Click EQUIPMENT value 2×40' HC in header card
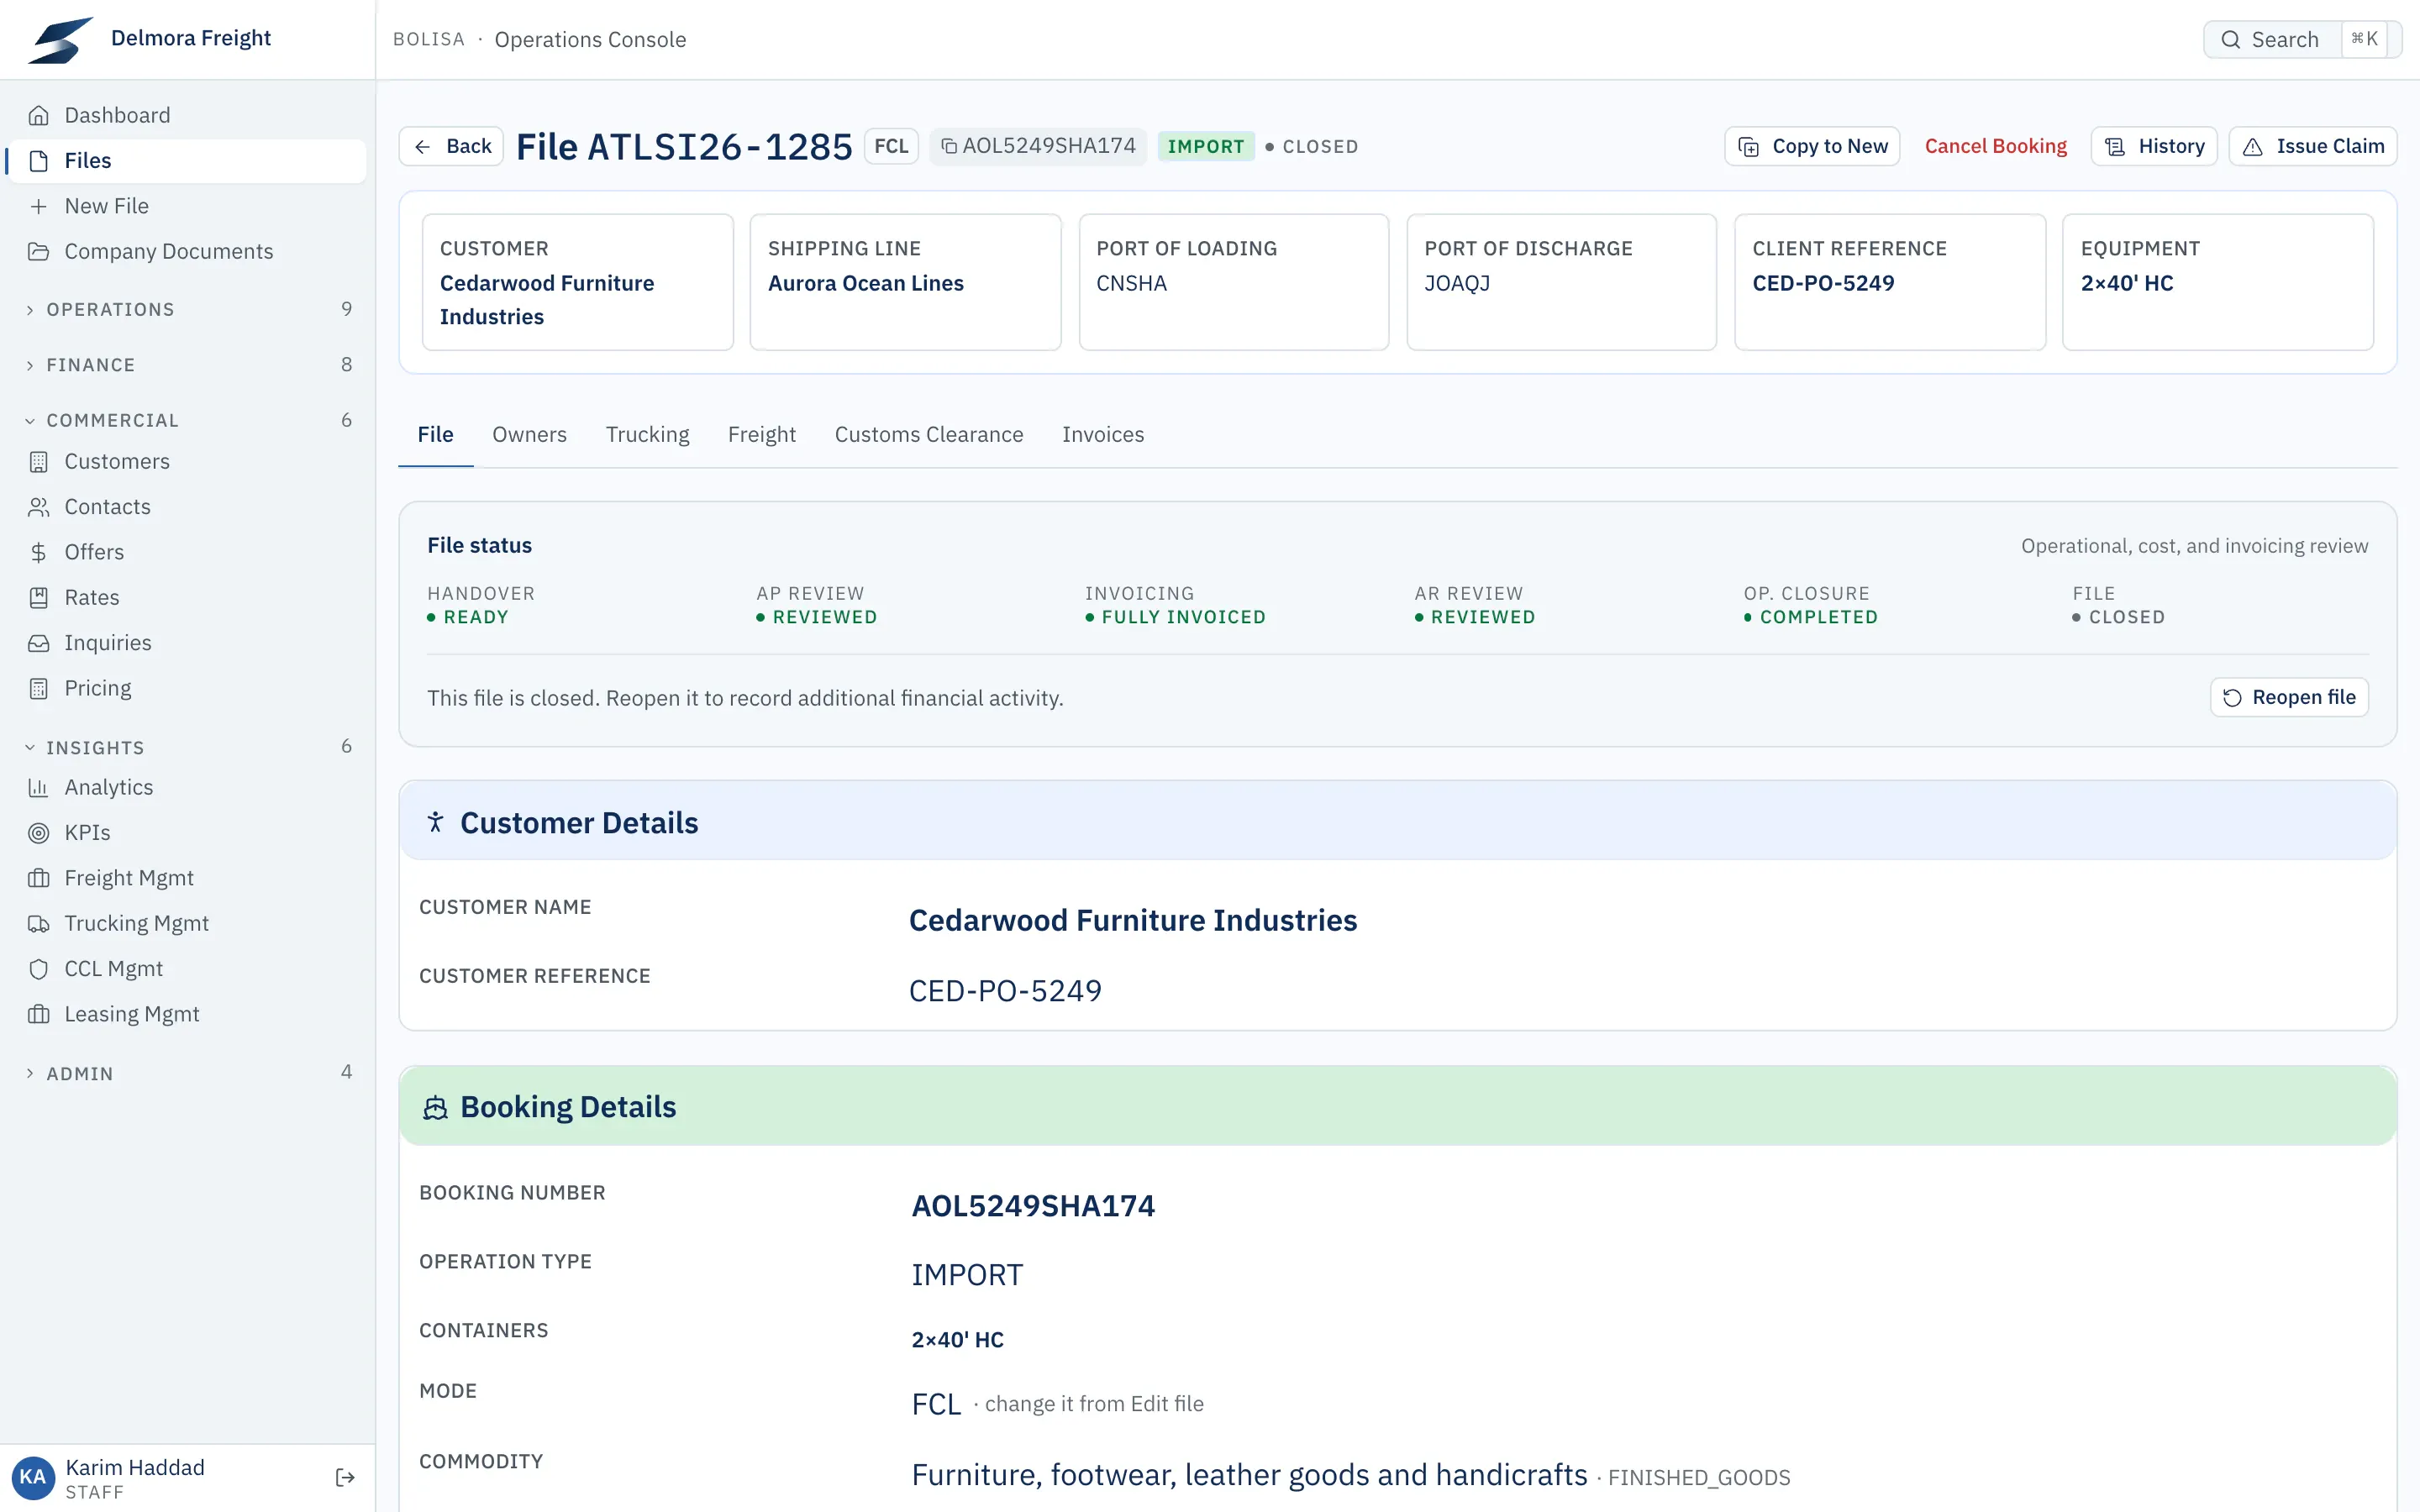 click(2126, 284)
